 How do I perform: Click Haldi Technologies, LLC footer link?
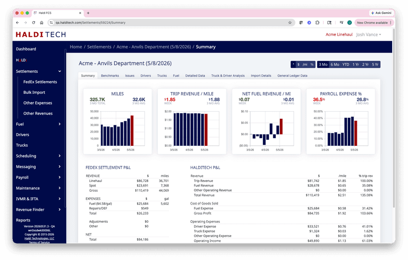pos(39,239)
